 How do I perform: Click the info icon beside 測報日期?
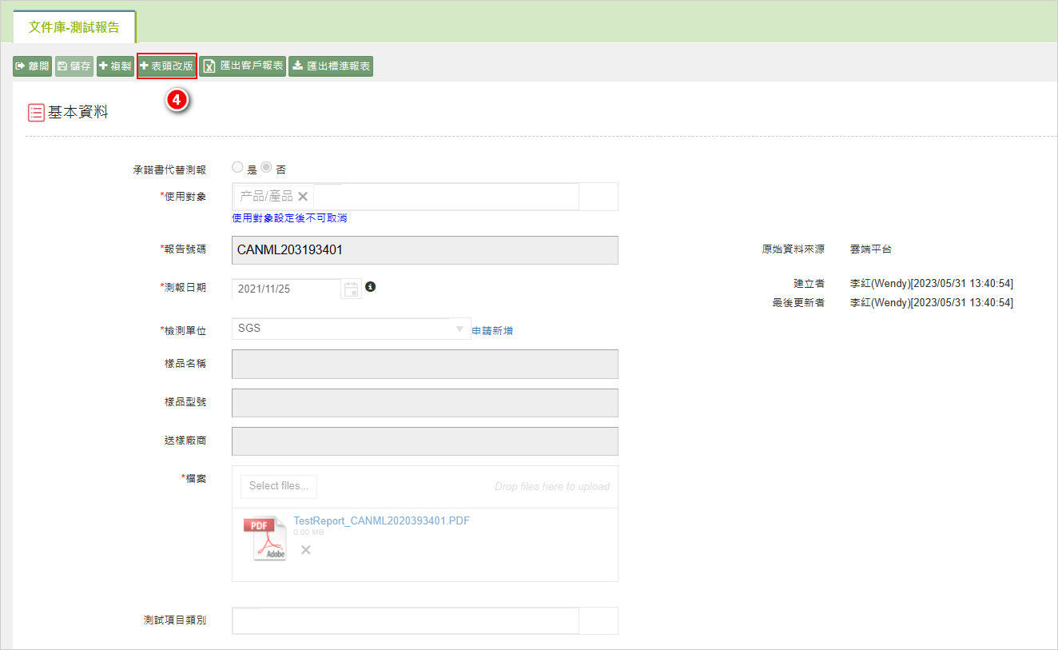click(370, 286)
